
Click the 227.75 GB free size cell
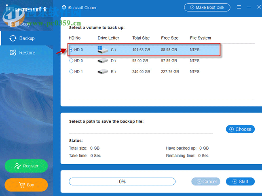tap(170, 72)
